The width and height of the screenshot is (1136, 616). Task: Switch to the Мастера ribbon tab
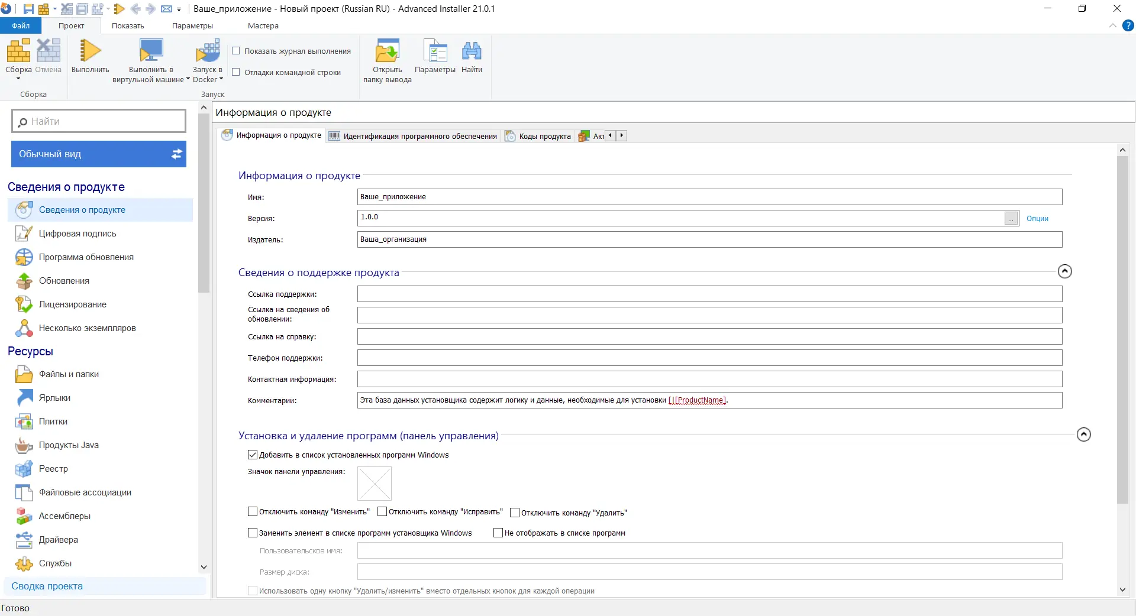(263, 26)
